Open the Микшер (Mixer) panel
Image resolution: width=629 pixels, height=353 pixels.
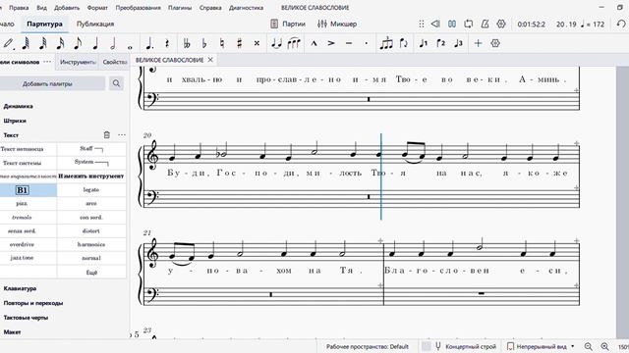tap(337, 24)
